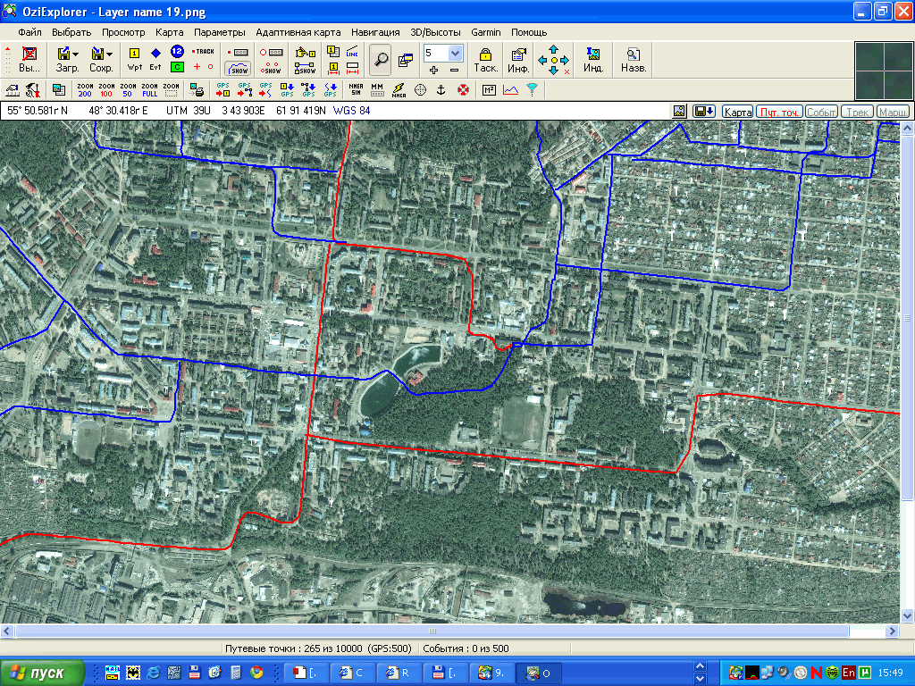Select the Evt event placement tool

coord(155,59)
